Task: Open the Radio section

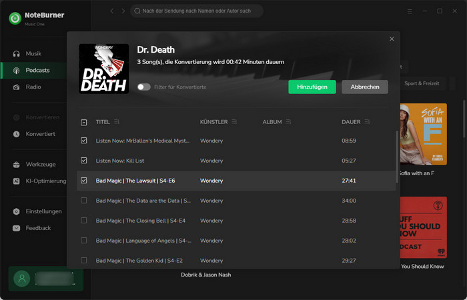Action: tap(33, 87)
